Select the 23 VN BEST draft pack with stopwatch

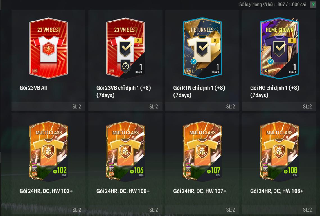pos(125,48)
